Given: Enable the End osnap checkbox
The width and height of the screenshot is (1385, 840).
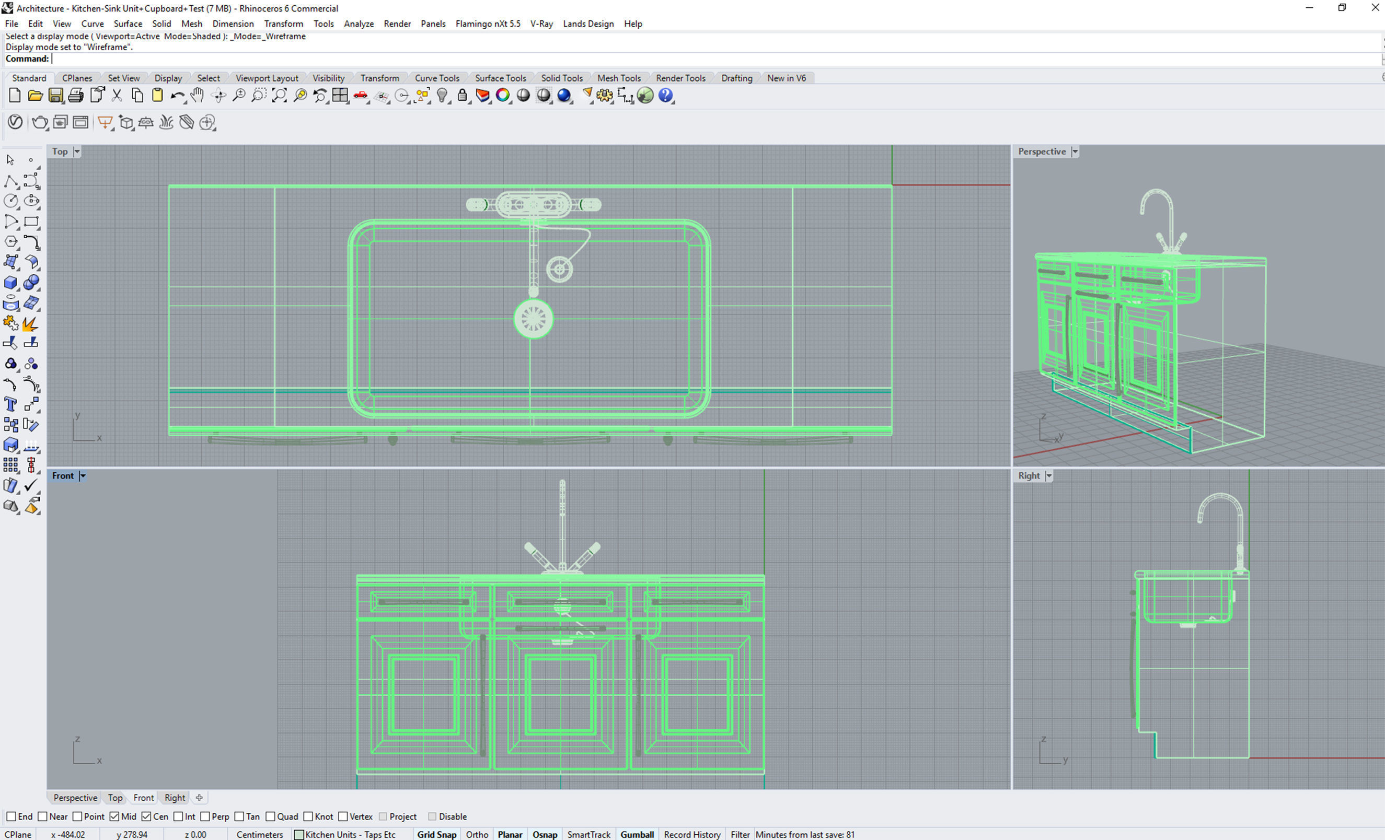Looking at the screenshot, I should (11, 816).
